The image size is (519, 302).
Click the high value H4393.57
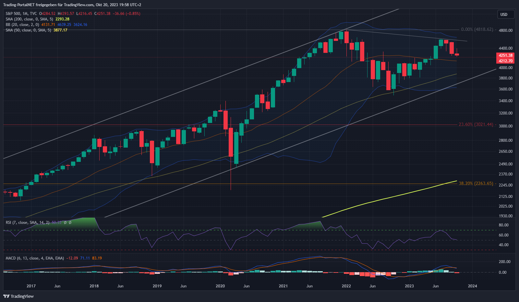coord(66,14)
